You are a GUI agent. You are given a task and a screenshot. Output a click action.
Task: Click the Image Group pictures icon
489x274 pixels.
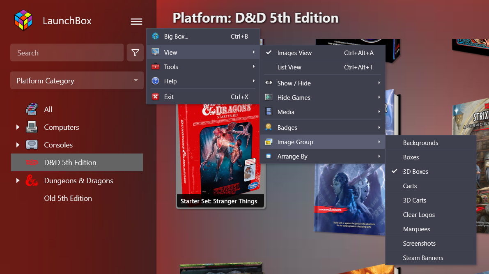point(269,142)
